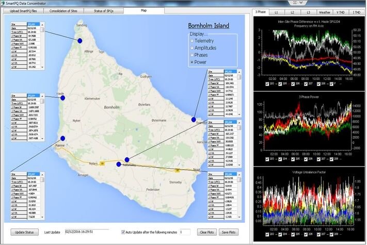Select the Amplitudes display option

193,47
